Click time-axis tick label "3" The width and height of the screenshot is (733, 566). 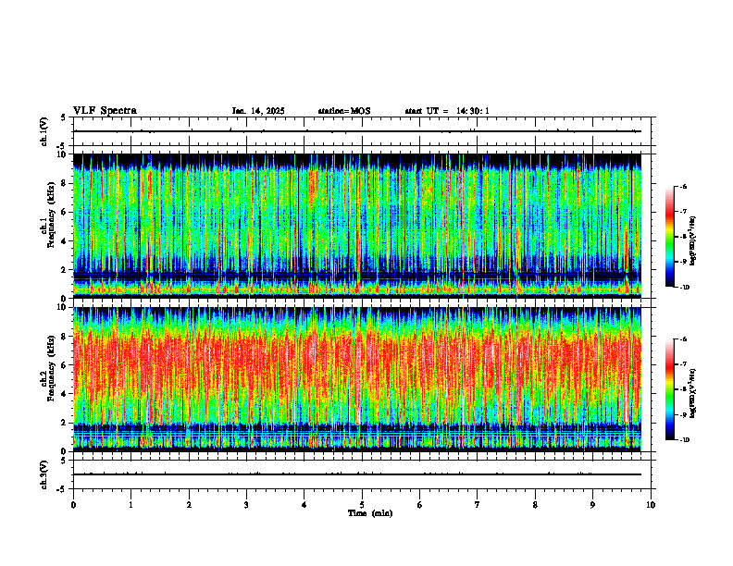pos(246,505)
